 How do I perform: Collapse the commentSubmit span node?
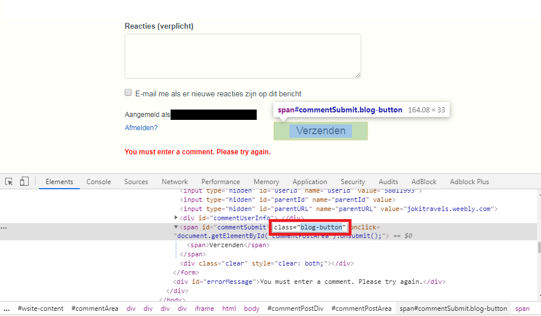pyautogui.click(x=176, y=228)
